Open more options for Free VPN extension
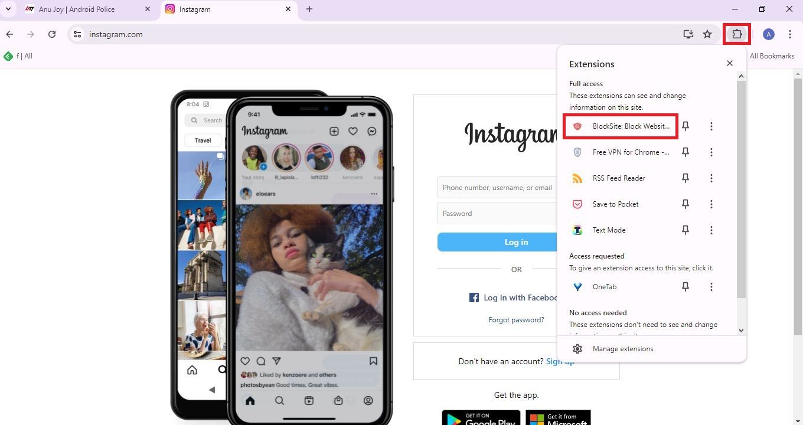This screenshot has height=425, width=803. click(x=711, y=152)
